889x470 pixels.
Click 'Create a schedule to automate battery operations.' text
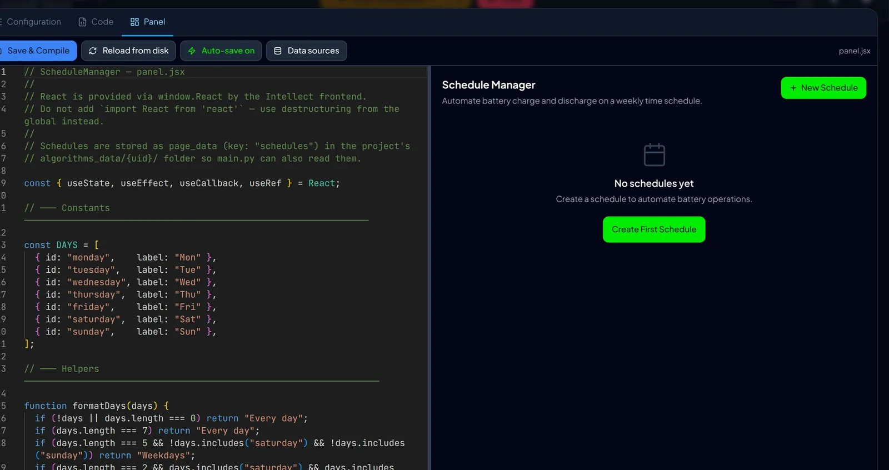(654, 199)
